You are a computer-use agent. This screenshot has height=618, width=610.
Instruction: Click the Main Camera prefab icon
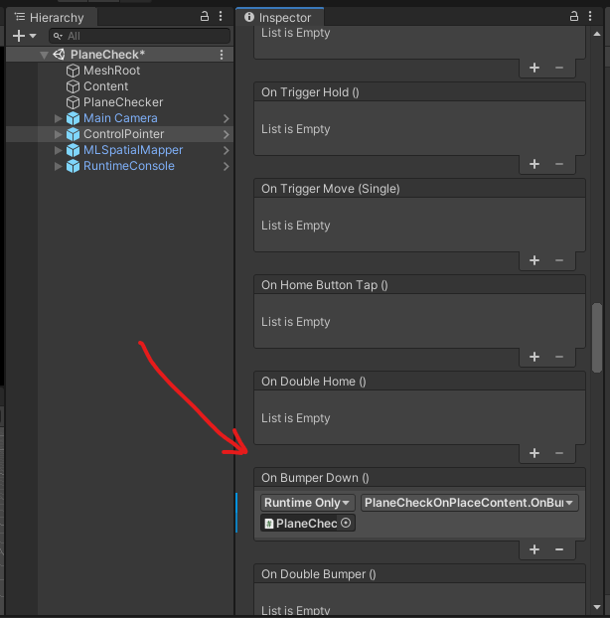(x=73, y=118)
